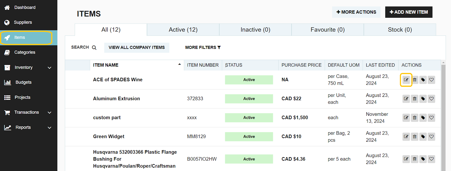Click the search magnifier icon
Screen dimensions: 451x171
coord(94,48)
